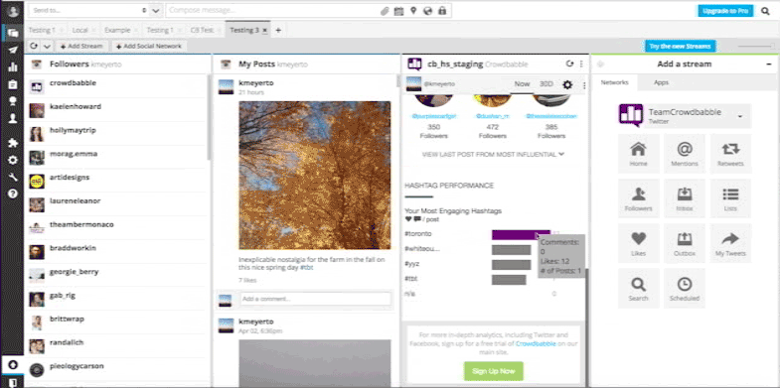Screen dimensions: 780x388
Task: Close the Testing 3 tab
Action: tap(265, 31)
